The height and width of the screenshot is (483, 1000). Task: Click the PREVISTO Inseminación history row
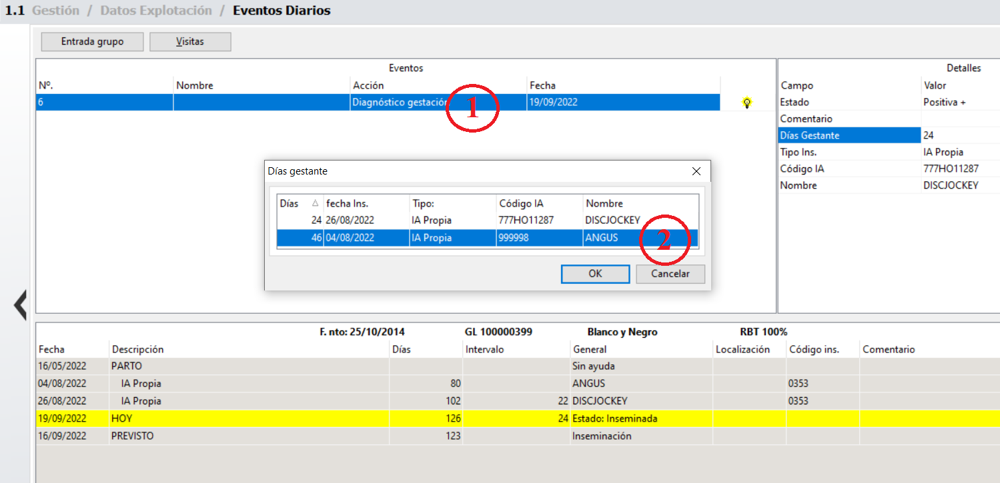point(267,436)
